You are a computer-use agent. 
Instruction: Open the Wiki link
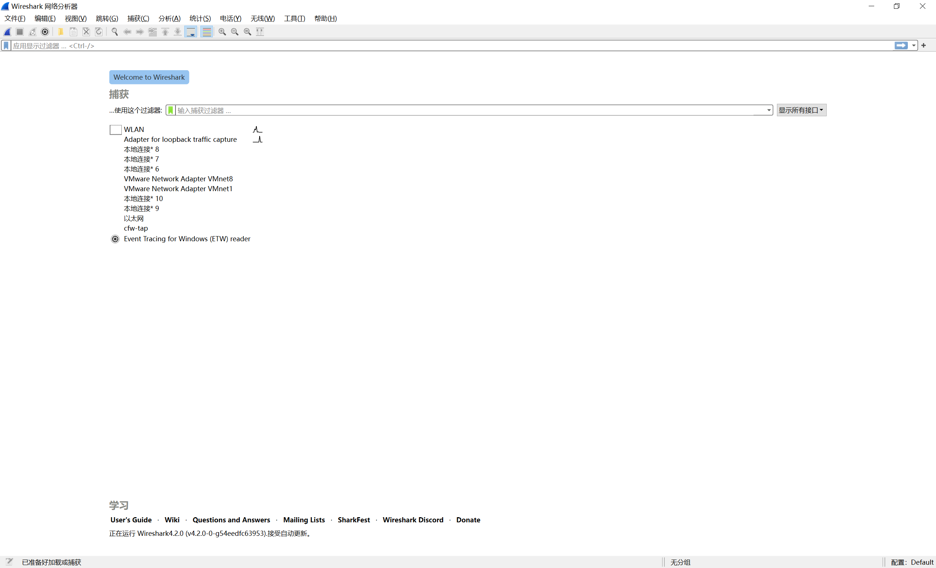(x=172, y=520)
